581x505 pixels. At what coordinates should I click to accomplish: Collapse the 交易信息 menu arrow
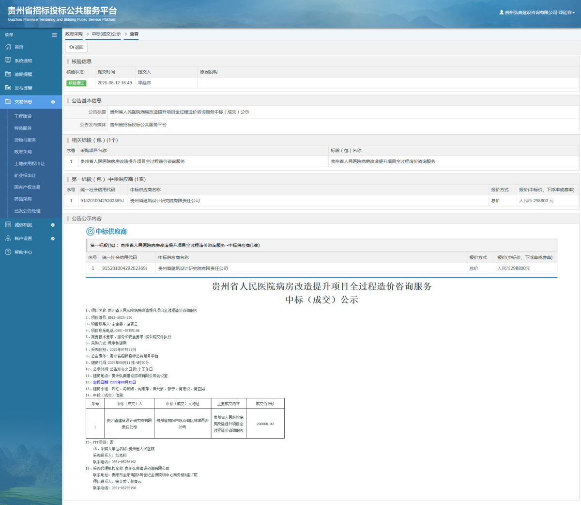click(53, 102)
